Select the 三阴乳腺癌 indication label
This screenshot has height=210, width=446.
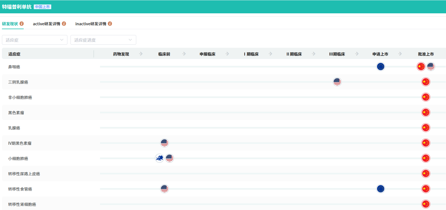[18, 82]
